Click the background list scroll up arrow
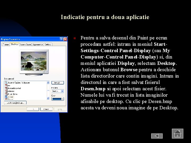Image resolution: width=191 pixels, height=143 pixels. click(x=48, y=83)
